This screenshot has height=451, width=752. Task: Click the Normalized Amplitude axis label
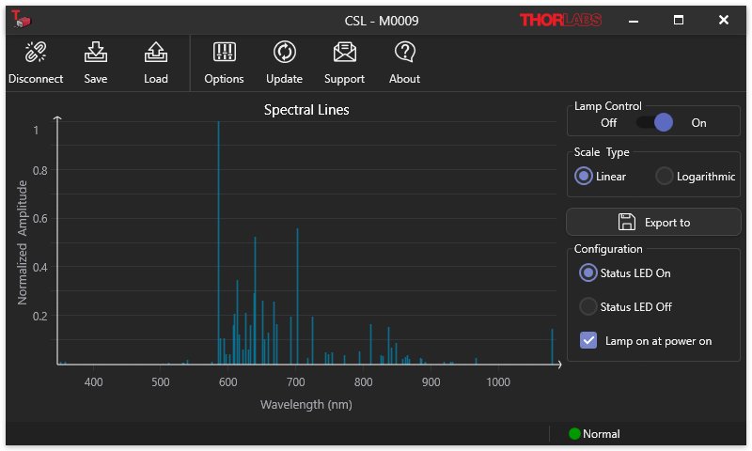tap(22, 242)
